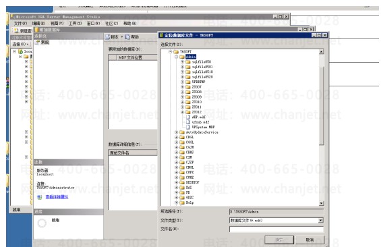This screenshot has width=381, height=247.
Task: Open the 连接 dropdown in Object Explorer
Action: click(x=21, y=45)
